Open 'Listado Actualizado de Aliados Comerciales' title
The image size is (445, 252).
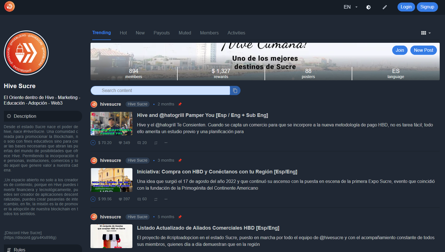208,228
